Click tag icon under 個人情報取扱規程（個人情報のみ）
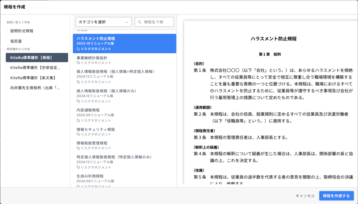The width and height of the screenshot is (358, 204). 78,101
